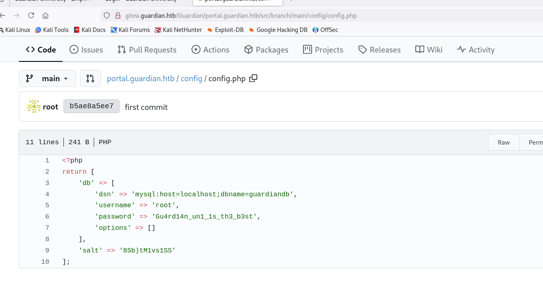Open commit b5ae8a5ee7
Screen dimensions: 543x284
[x=91, y=107]
